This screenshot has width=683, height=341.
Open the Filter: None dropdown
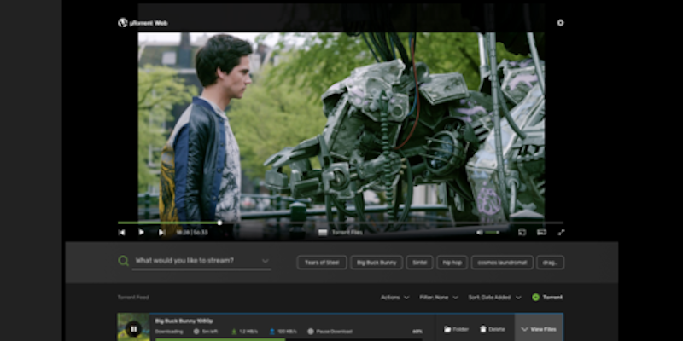point(438,298)
